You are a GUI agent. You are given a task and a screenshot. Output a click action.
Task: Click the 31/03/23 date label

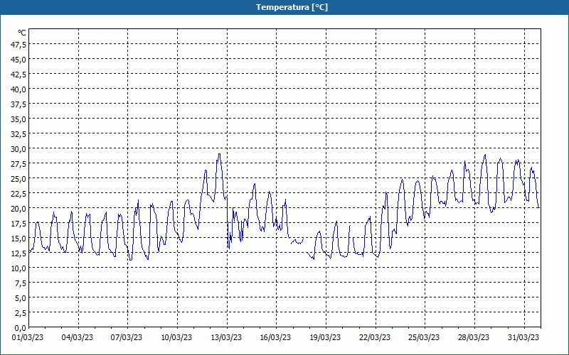[x=523, y=338]
